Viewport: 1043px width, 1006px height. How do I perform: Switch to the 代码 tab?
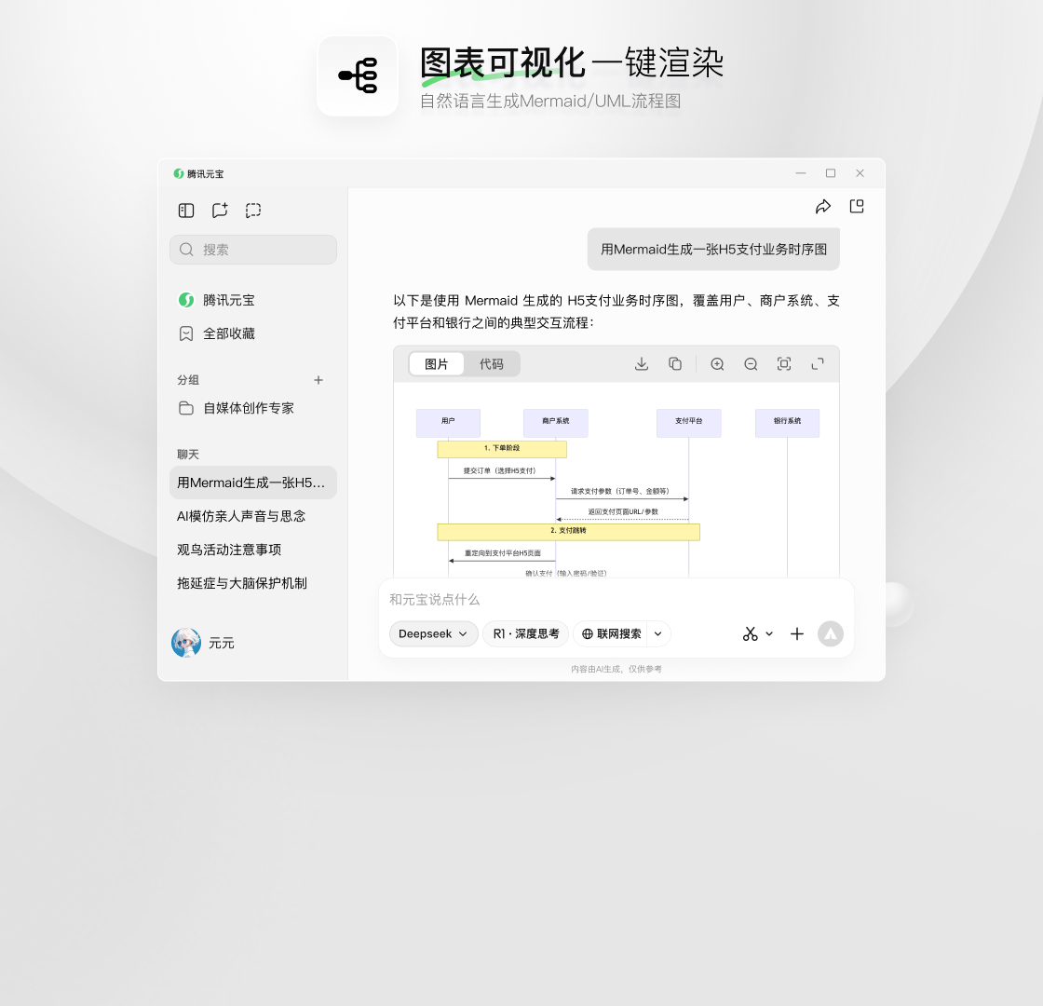tap(491, 364)
